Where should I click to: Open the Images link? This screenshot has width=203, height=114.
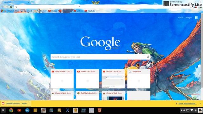point(189,18)
